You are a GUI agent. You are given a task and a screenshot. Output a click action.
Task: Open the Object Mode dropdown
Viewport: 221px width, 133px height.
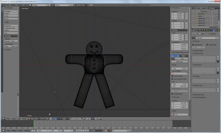[35, 119]
